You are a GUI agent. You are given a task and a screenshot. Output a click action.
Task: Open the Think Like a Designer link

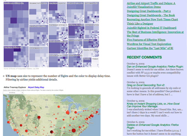(x=140, y=24)
